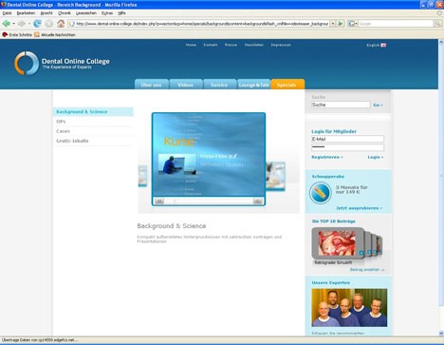Reload the page with the refresh icon

[37, 24]
